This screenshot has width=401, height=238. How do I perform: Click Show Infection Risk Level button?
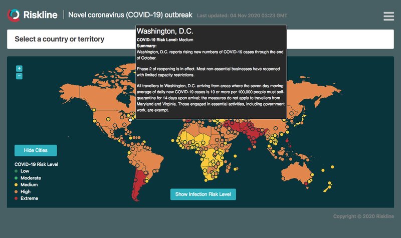[x=203, y=194]
